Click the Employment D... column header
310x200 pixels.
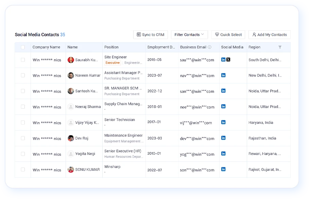[161, 47]
